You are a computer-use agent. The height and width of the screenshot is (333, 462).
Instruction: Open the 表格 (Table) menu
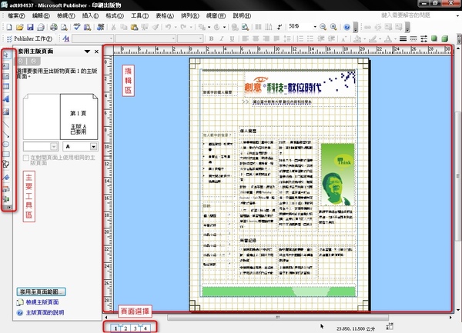pos(165,15)
